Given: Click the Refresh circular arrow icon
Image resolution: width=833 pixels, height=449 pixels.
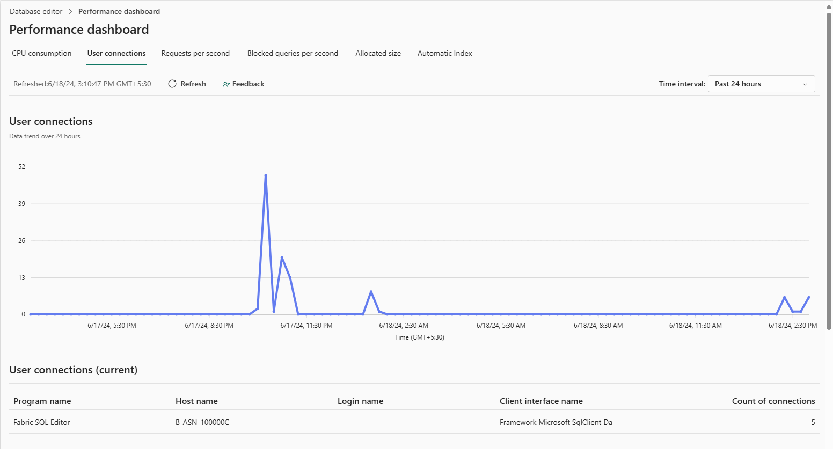Looking at the screenshot, I should [172, 84].
